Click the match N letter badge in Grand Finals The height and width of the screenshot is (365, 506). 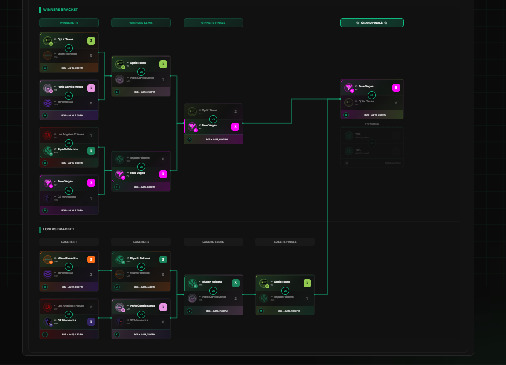pos(346,115)
